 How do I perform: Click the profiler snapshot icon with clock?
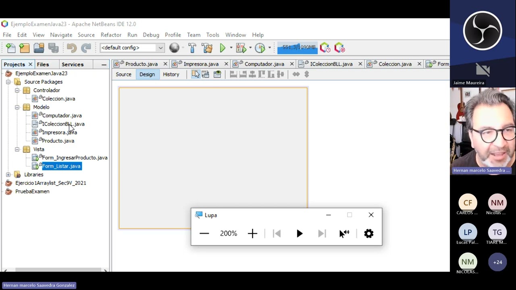(325, 48)
